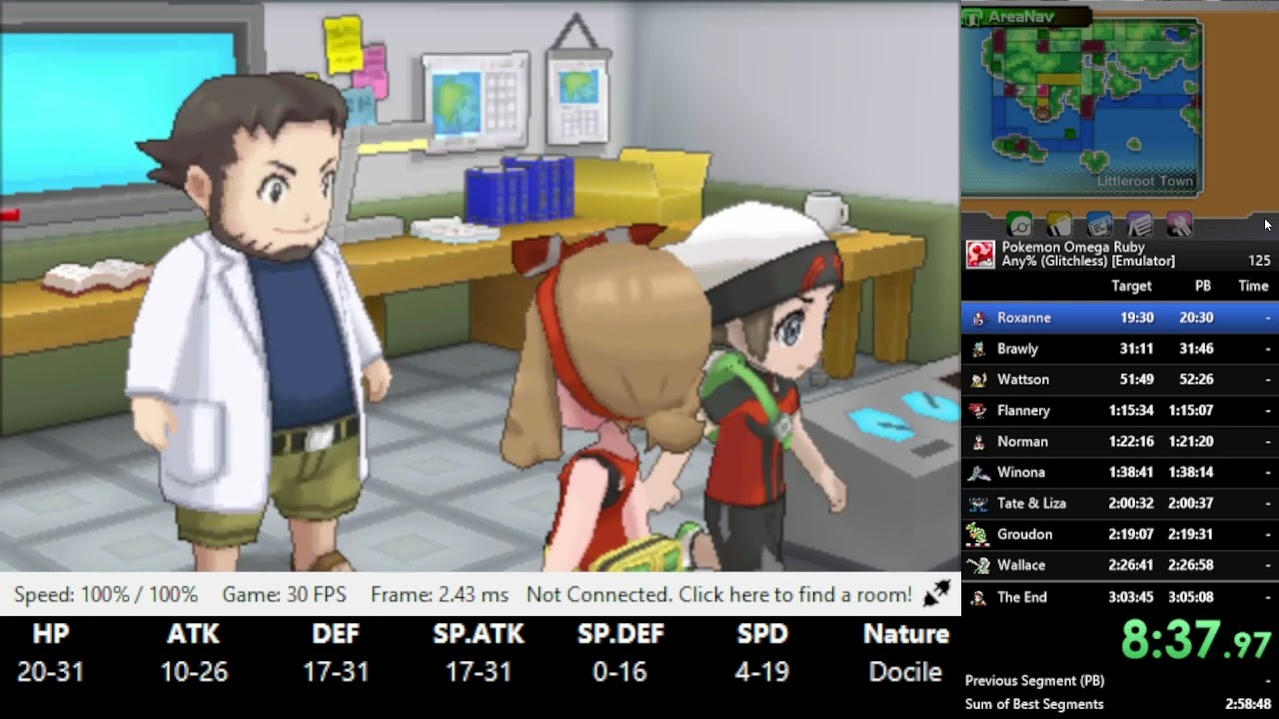Click the 'Speed: 100% / 100%' status

pos(106,594)
